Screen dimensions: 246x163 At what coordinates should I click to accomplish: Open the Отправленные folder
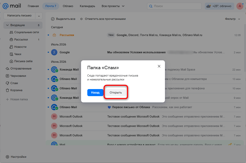click(x=19, y=69)
